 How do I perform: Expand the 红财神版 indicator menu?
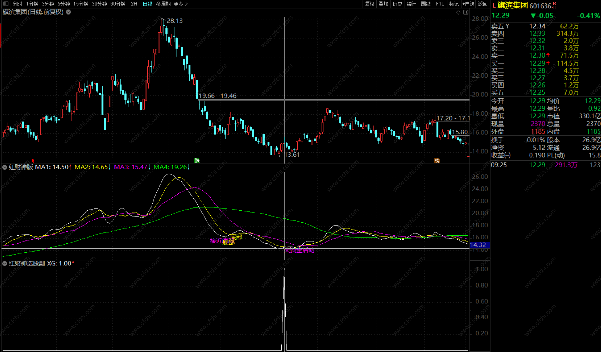[5, 167]
